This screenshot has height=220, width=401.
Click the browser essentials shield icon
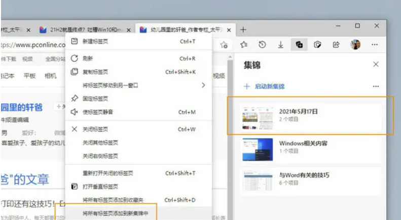click(x=317, y=45)
